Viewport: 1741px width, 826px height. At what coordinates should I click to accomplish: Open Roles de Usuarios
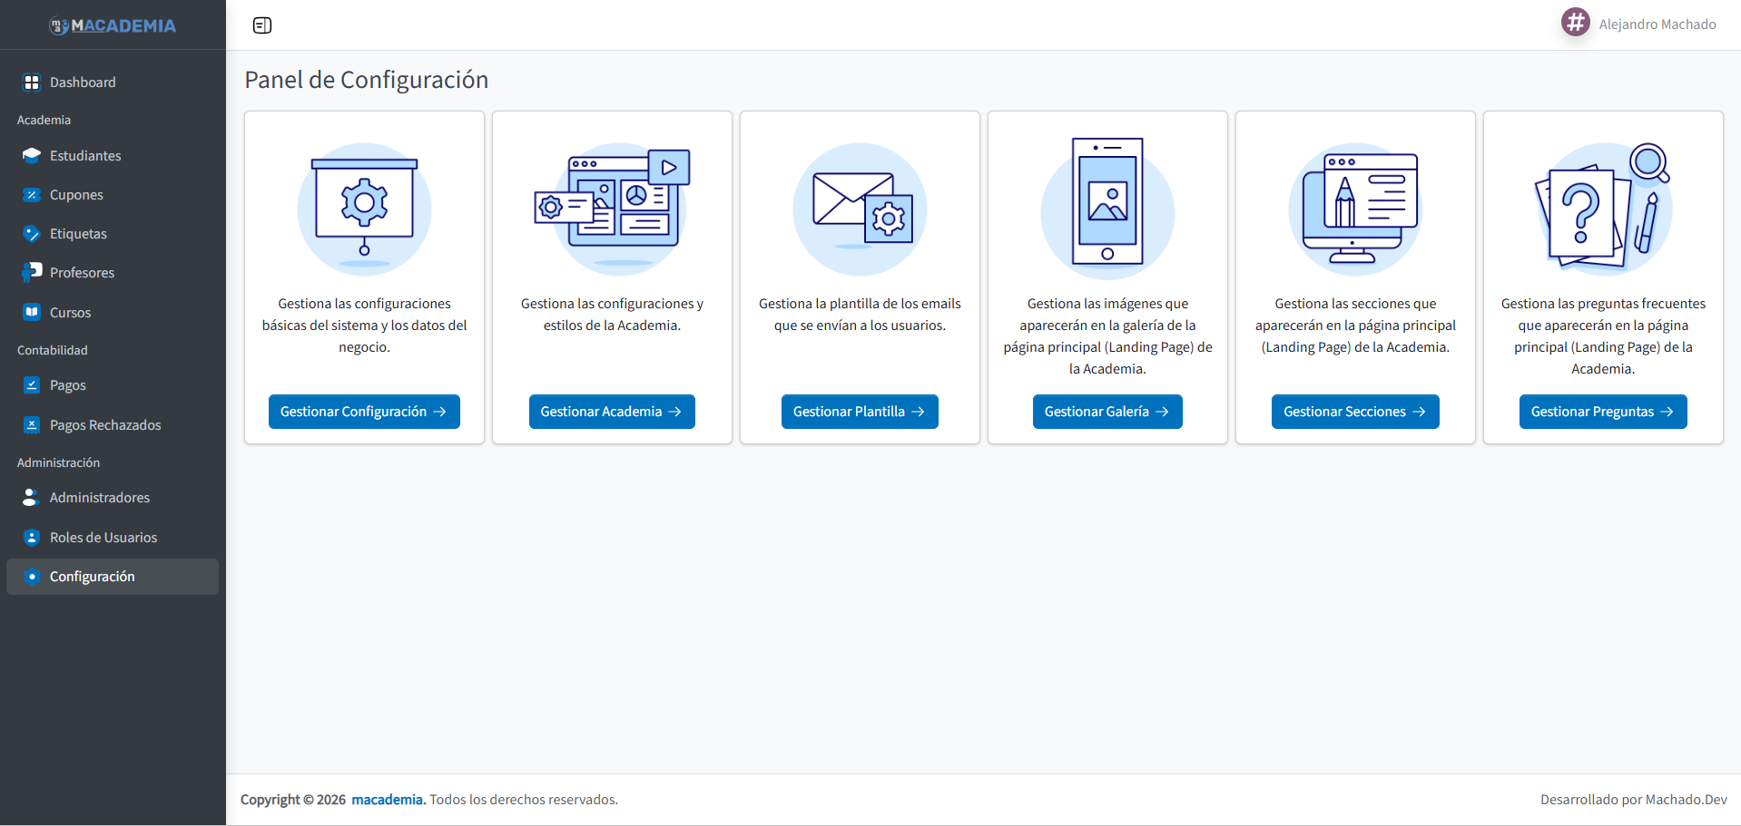(x=103, y=537)
